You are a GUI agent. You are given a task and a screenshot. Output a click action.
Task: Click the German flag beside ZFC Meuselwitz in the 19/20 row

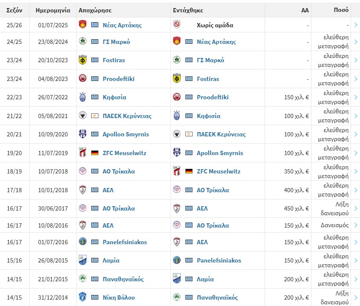tap(95, 153)
